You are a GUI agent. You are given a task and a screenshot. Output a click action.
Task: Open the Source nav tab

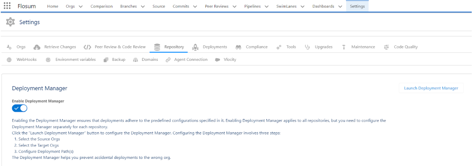[159, 6]
